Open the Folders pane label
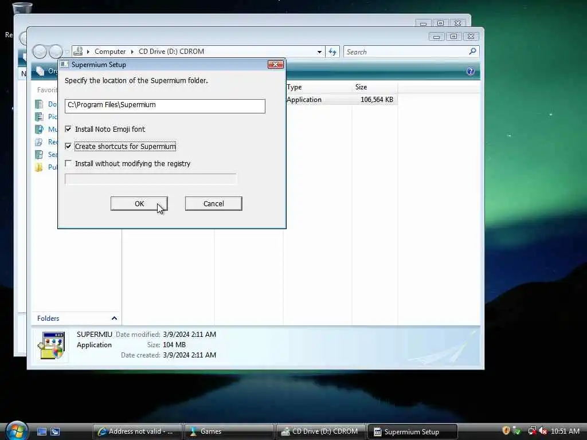 click(x=48, y=319)
